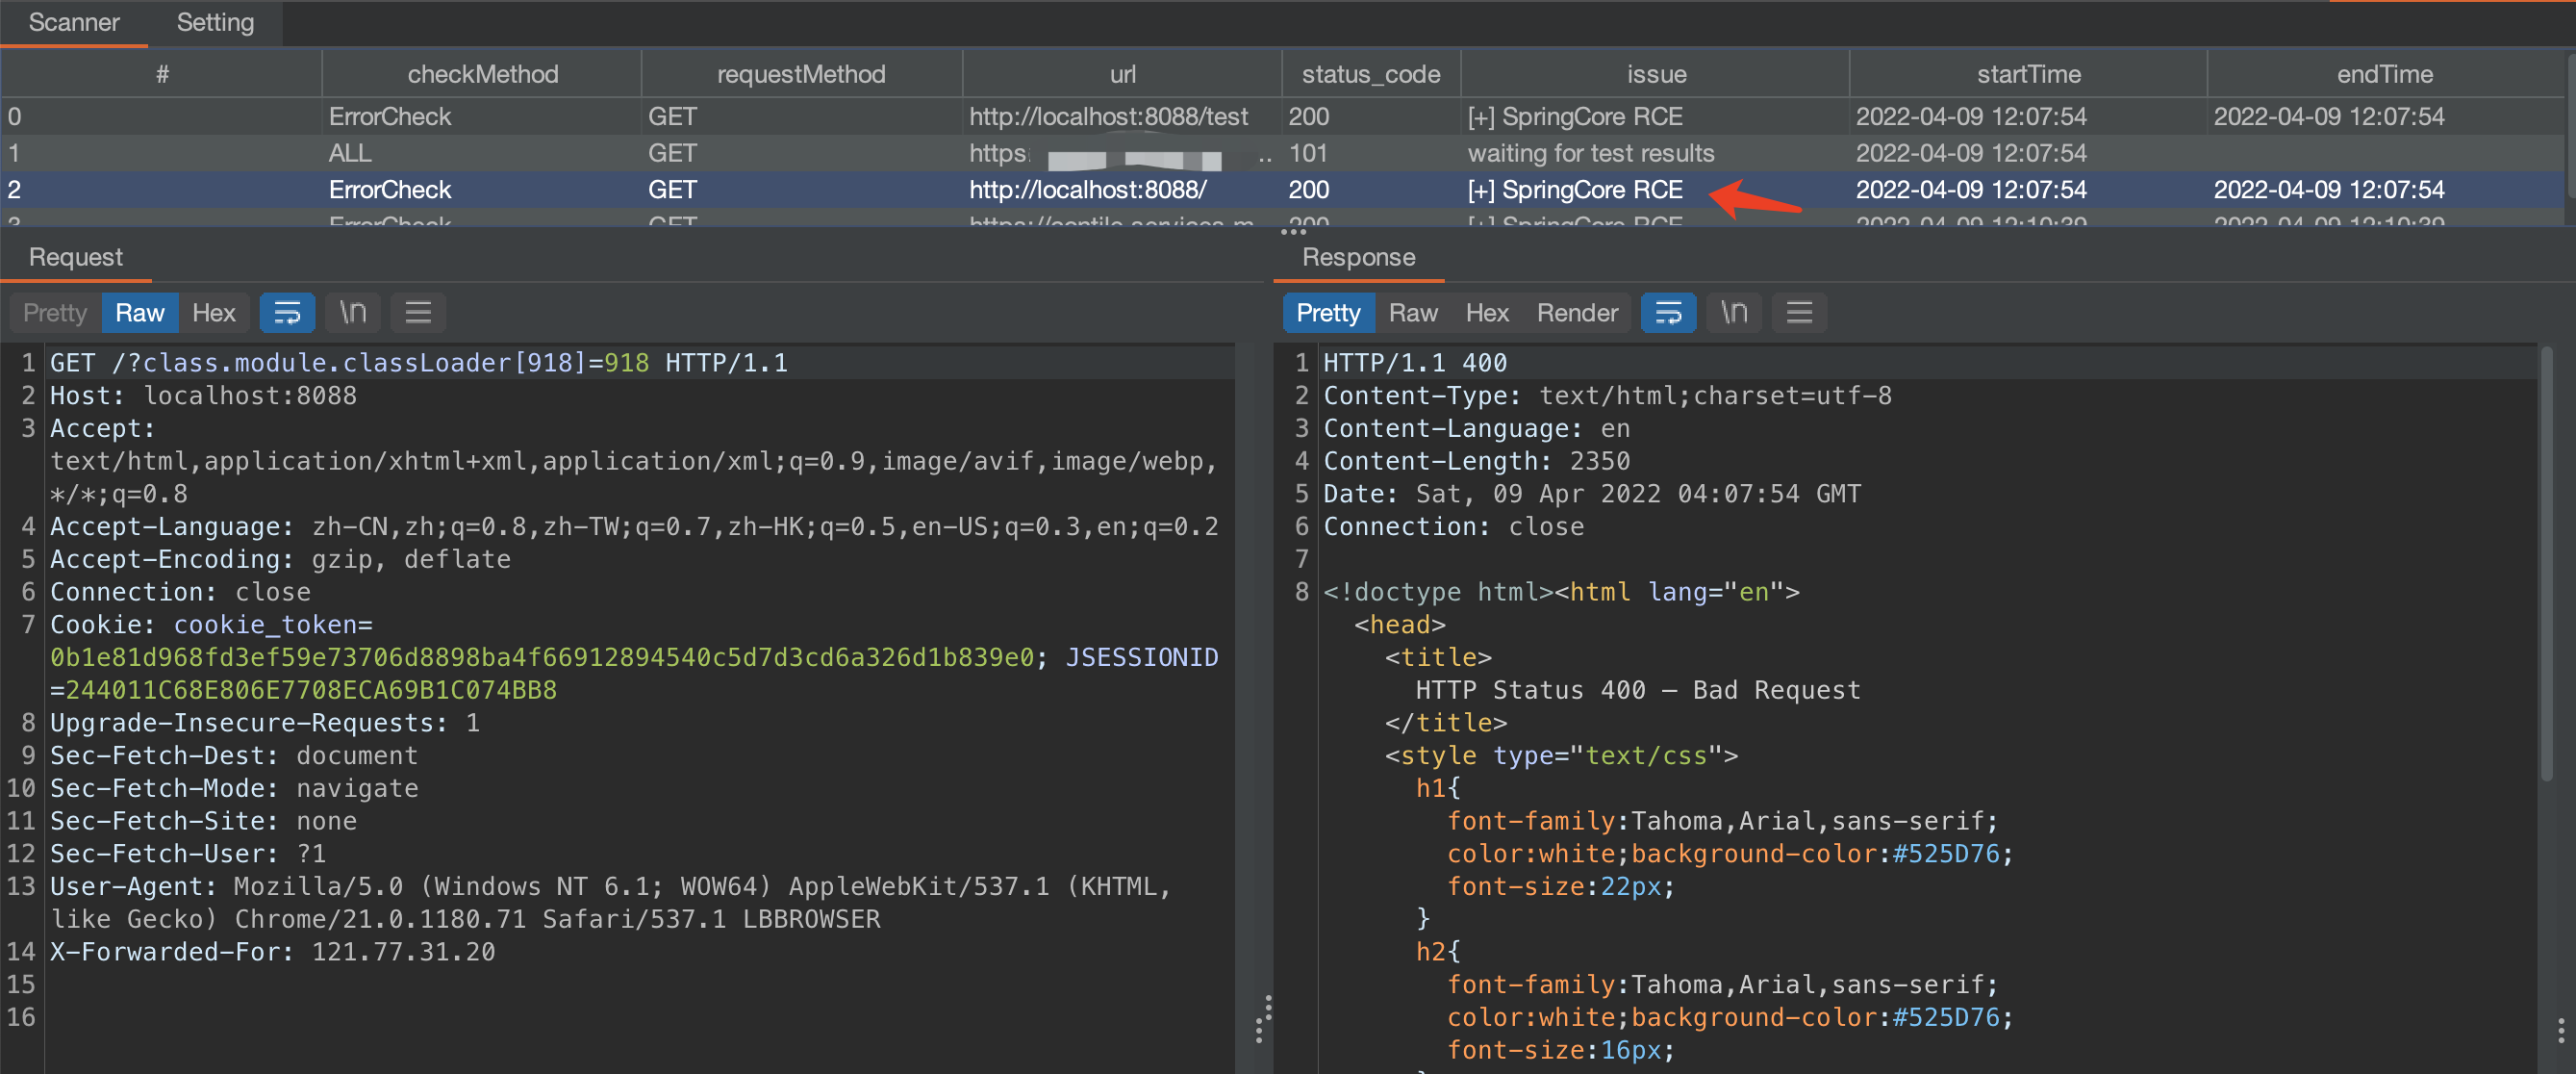Switch Request view to Hex
The image size is (2576, 1074).
coord(213,314)
